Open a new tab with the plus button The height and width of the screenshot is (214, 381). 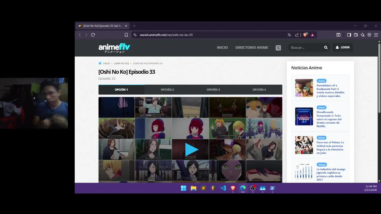pyautogui.click(x=134, y=26)
